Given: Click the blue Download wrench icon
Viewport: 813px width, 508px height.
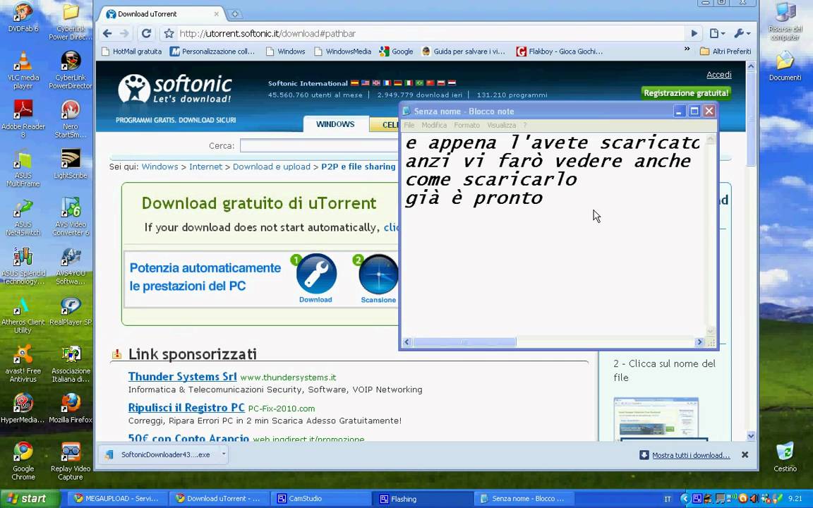Looking at the screenshot, I should click(x=316, y=274).
